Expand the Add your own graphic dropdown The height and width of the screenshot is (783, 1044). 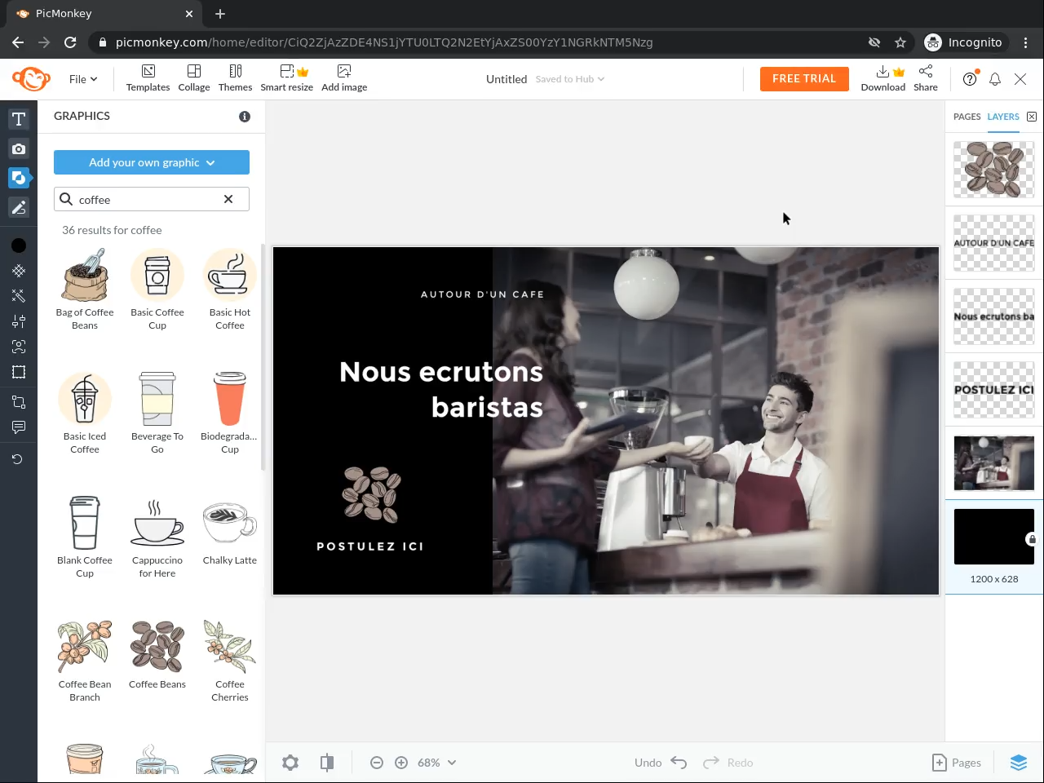click(x=152, y=162)
